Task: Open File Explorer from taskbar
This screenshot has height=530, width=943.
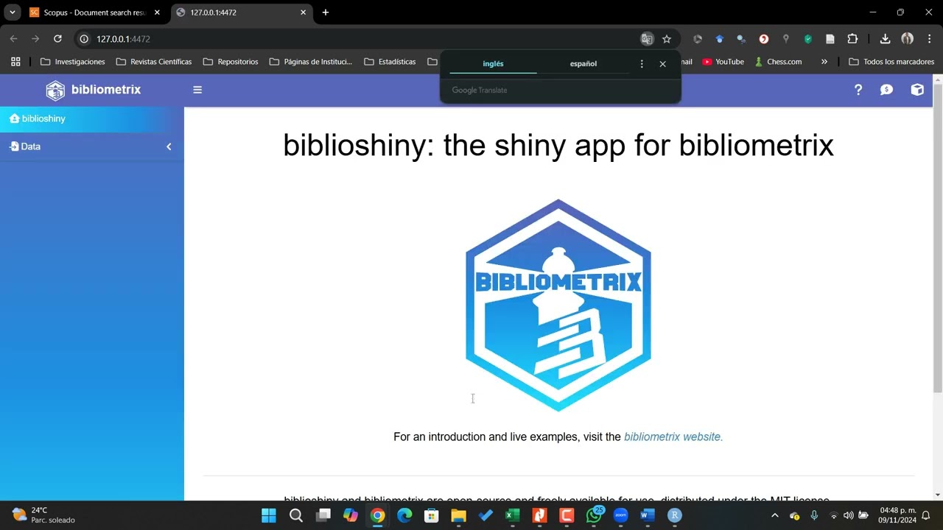Action: click(x=458, y=515)
